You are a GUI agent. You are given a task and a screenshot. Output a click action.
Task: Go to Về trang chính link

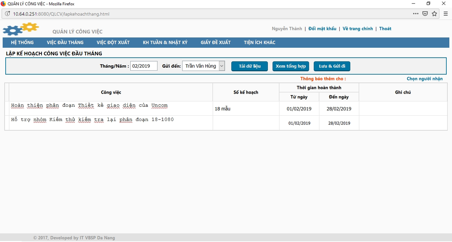pyautogui.click(x=358, y=29)
